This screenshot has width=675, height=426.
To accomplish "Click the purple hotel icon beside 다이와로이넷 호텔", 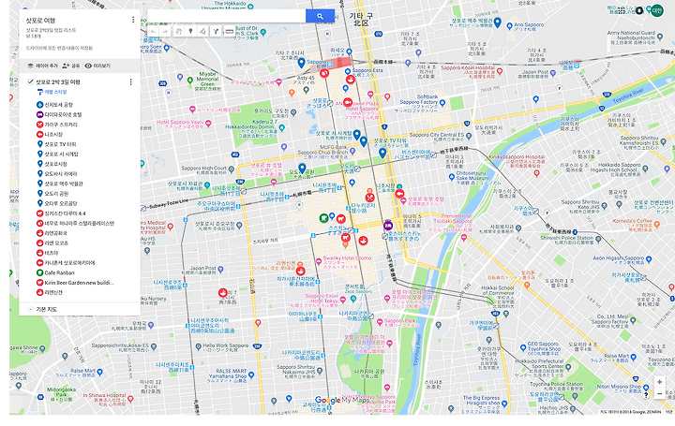I will [39, 114].
